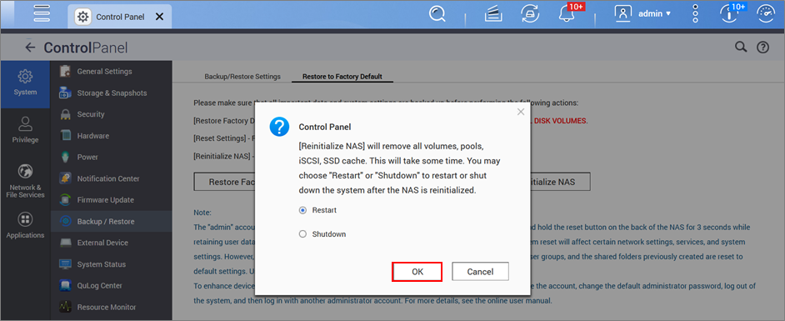Open Notification Center
The height and width of the screenshot is (321, 785).
pos(111,178)
